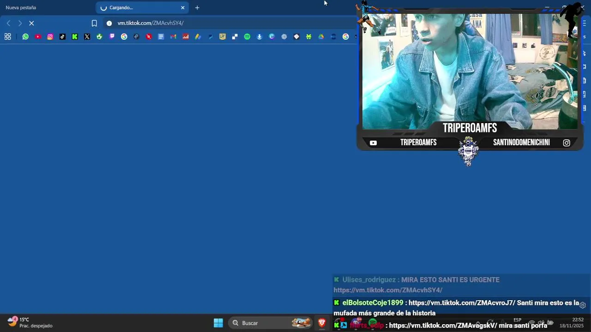The height and width of the screenshot is (332, 591).
Task: Open the green Kick bookmark in bookmarks bar
Action: [x=75, y=37]
